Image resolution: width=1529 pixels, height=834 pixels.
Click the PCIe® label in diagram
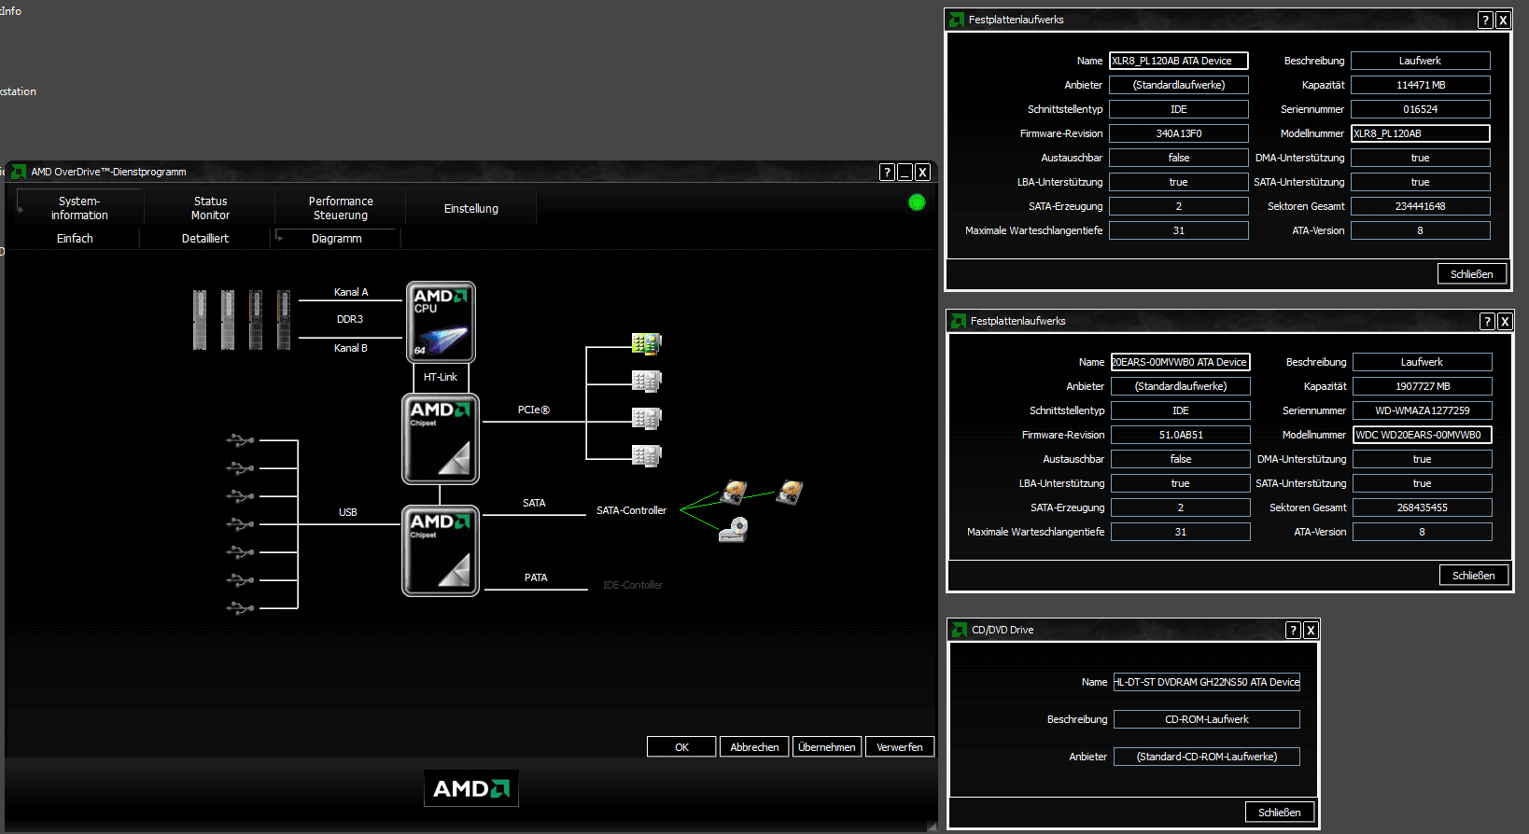534,410
